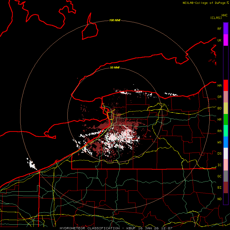The height and width of the screenshot is (230, 230).
Task: Click the KBUF station identifier
Action: [x=131, y=228]
